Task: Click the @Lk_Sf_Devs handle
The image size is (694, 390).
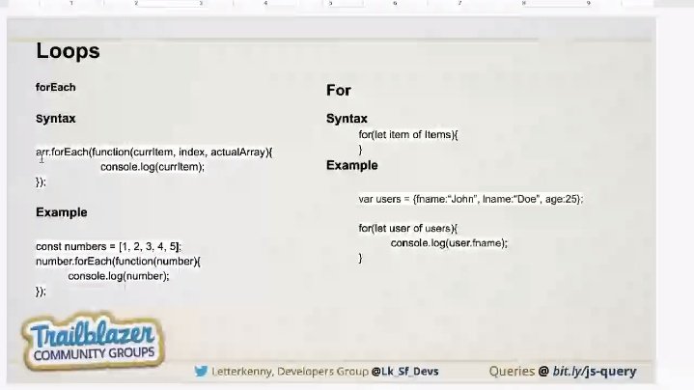Action: (x=404, y=372)
